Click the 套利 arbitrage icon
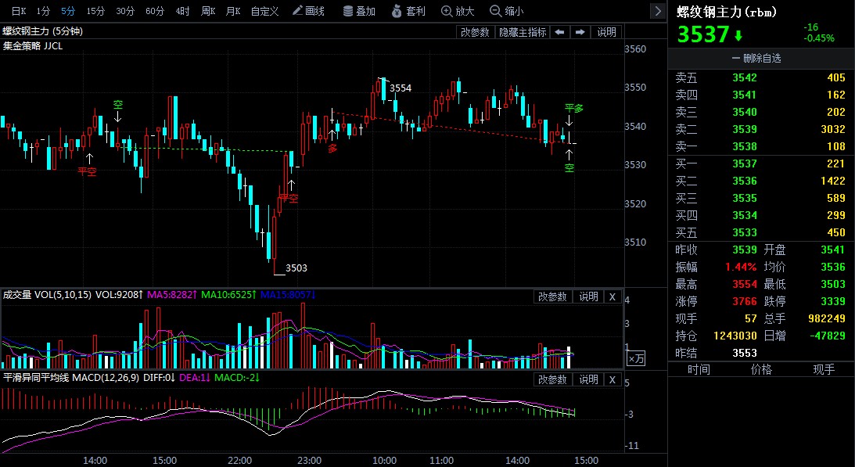Screen dimensions: 855x467 tap(408, 11)
